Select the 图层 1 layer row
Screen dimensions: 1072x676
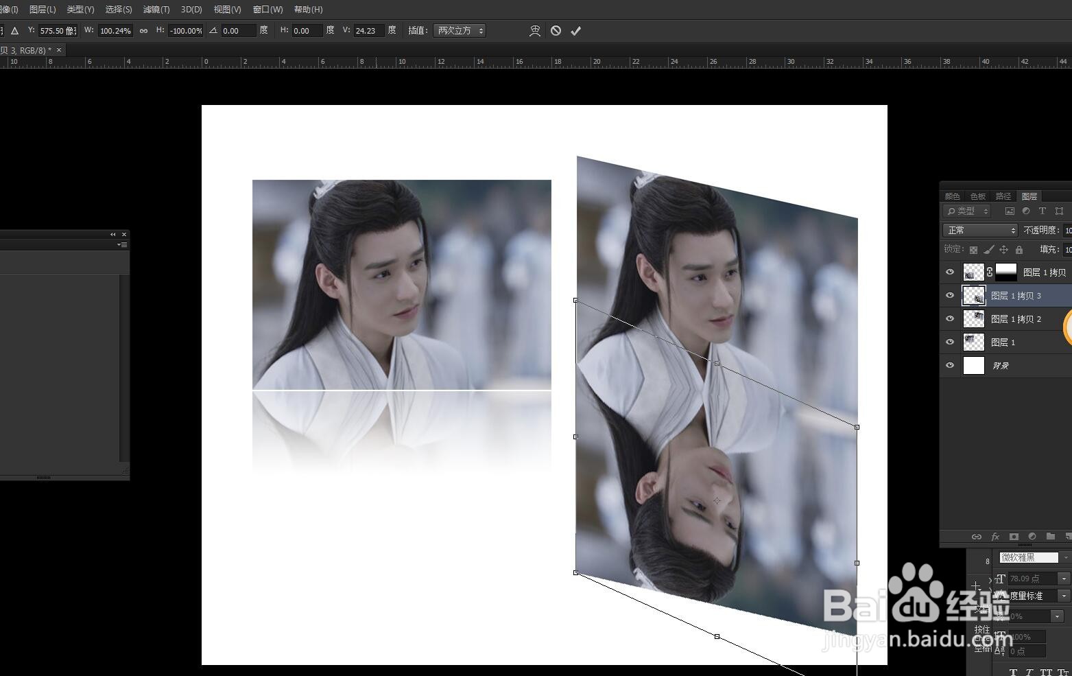tap(1005, 342)
